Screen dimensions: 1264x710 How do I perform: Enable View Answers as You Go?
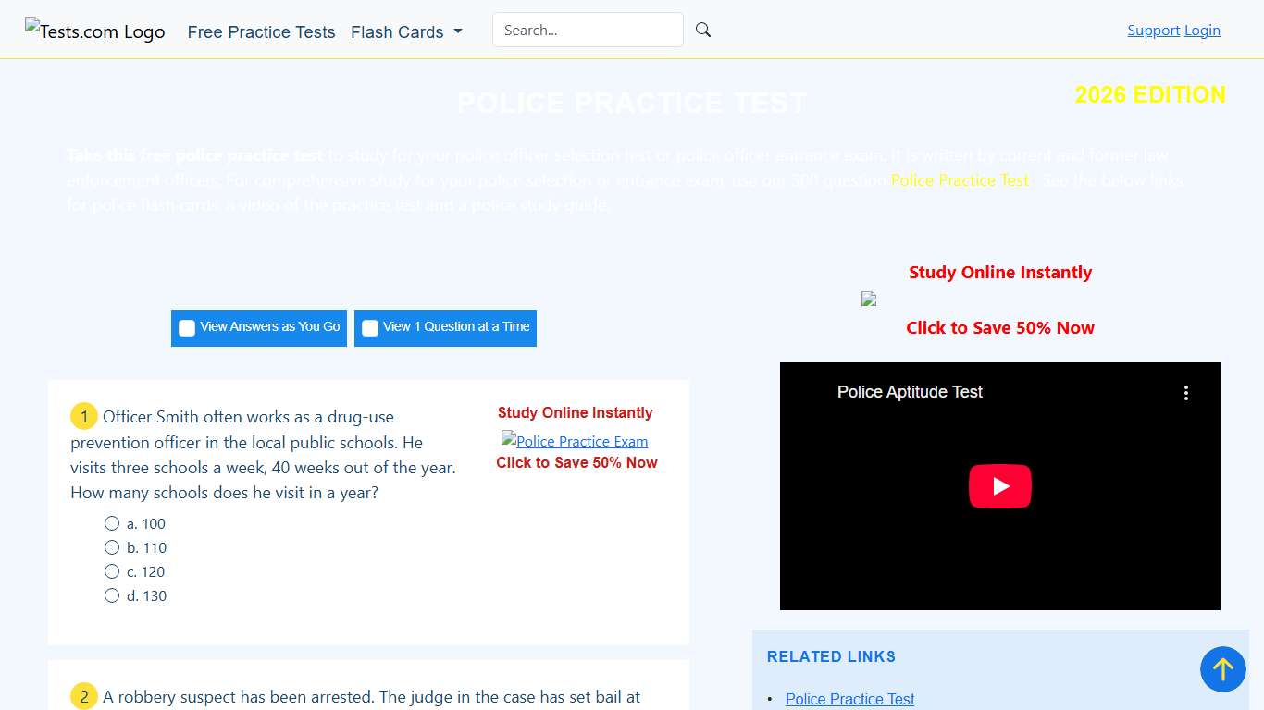coord(187,328)
